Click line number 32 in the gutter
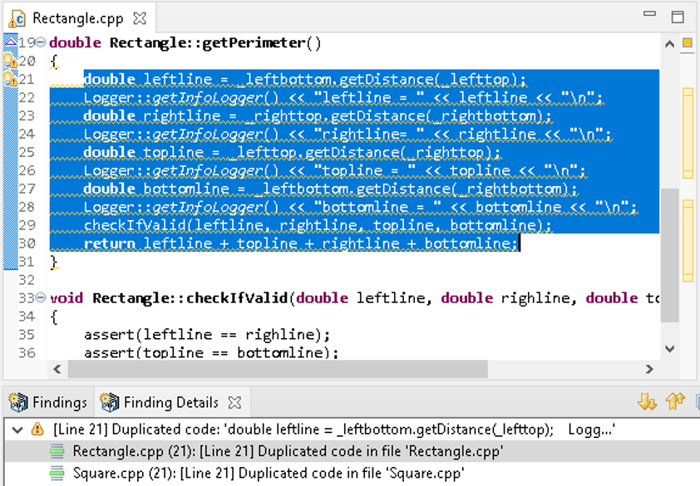The width and height of the screenshot is (700, 486). click(27, 280)
